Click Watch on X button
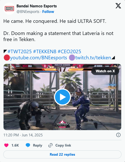 [105, 71]
